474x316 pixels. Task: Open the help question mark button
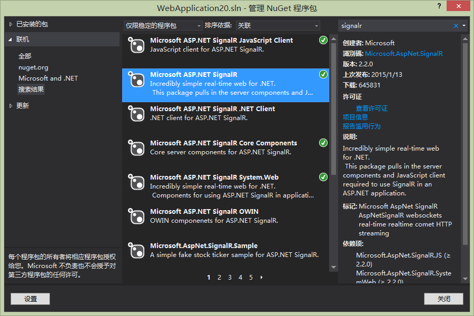pyautogui.click(x=439, y=6)
